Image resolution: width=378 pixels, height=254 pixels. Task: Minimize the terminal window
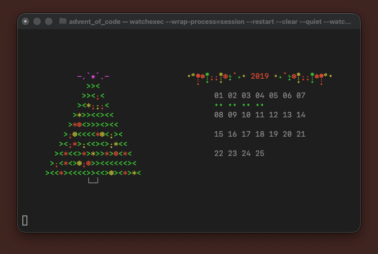click(x=37, y=21)
